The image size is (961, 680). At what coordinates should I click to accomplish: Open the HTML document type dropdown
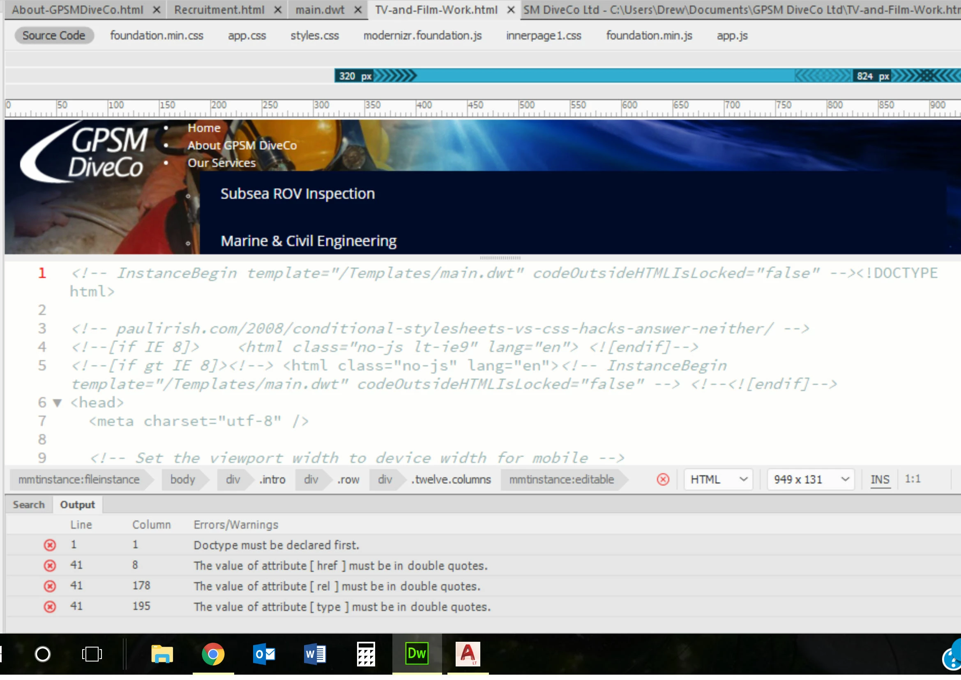pyautogui.click(x=718, y=479)
